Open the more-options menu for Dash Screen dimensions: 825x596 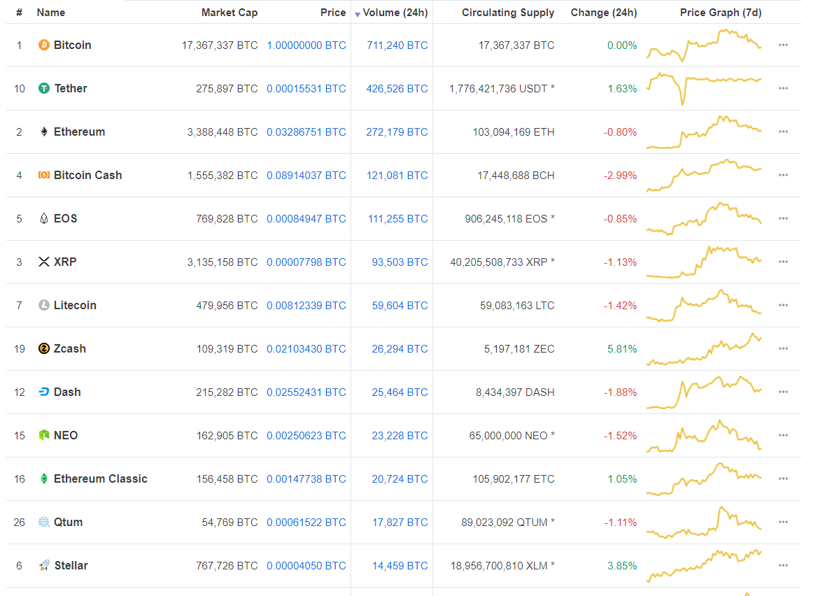[784, 392]
